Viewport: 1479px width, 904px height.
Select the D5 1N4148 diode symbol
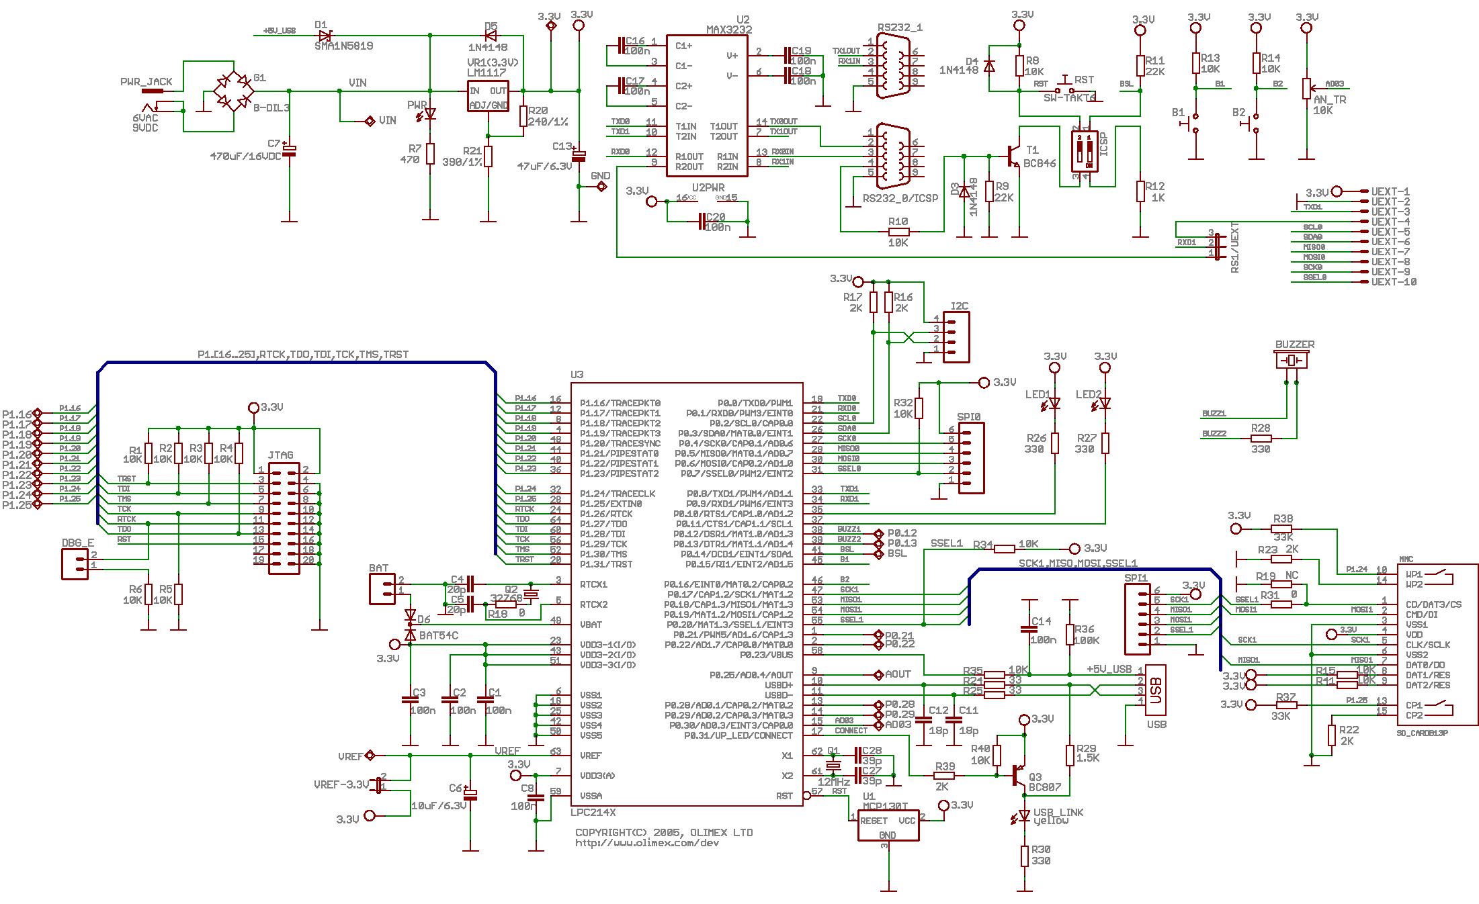pyautogui.click(x=491, y=35)
